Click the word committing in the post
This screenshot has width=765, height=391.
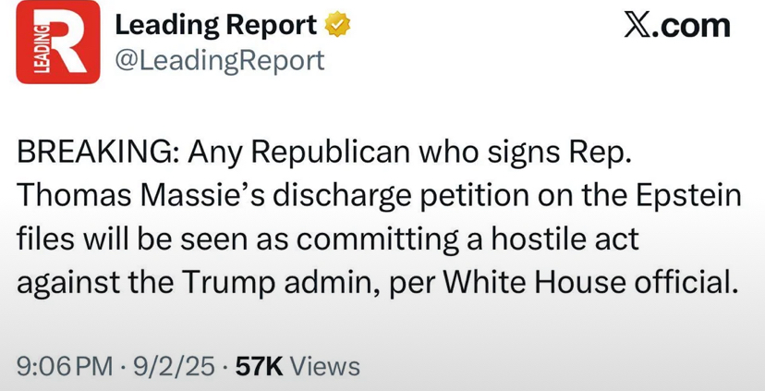click(x=377, y=240)
